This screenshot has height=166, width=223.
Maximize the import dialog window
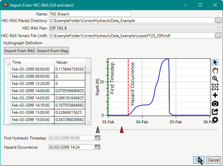200,5
